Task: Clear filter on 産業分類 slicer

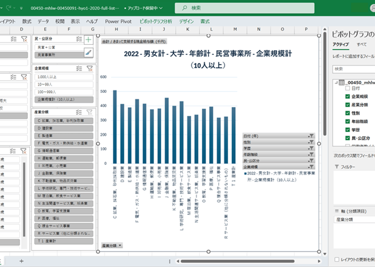Action: pos(90,112)
